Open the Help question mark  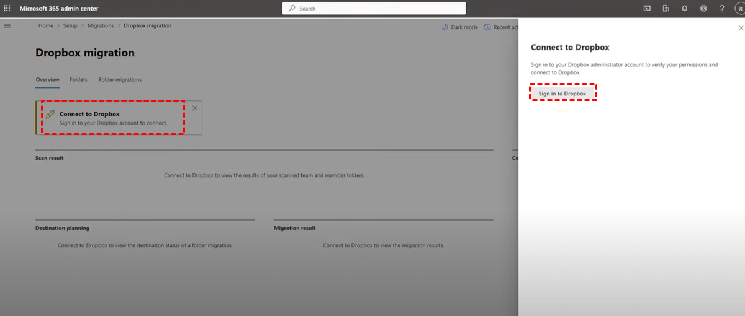pos(722,9)
